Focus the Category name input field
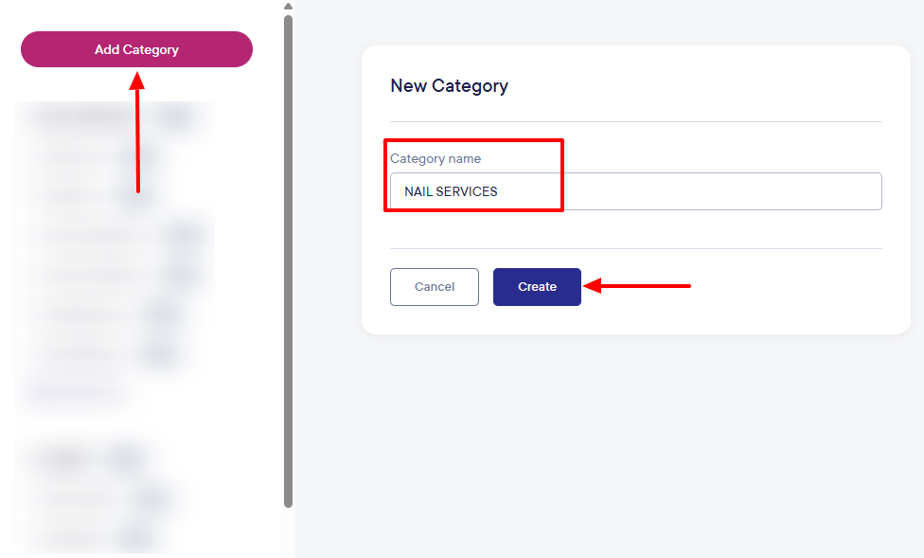This screenshot has height=558, width=924. point(634,191)
